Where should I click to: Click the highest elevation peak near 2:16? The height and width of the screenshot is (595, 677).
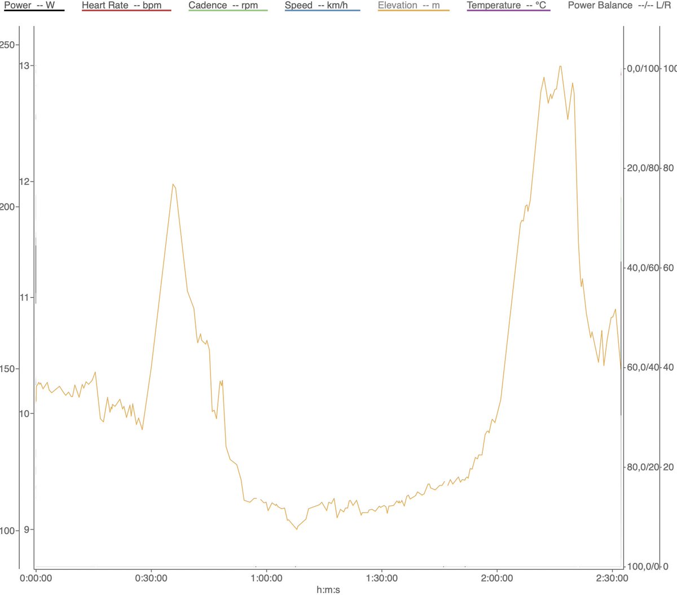(560, 66)
